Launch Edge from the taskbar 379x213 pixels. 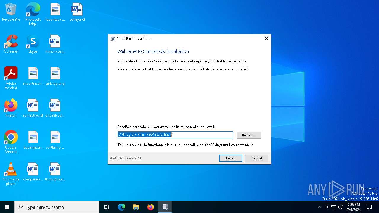tap(122, 207)
